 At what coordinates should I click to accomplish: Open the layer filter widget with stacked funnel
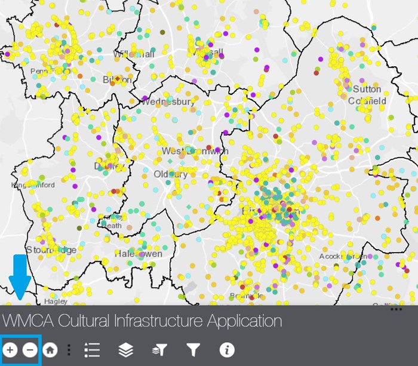(x=159, y=350)
